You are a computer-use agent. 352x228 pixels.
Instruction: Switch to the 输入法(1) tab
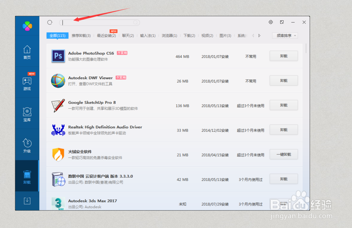pos(148,36)
